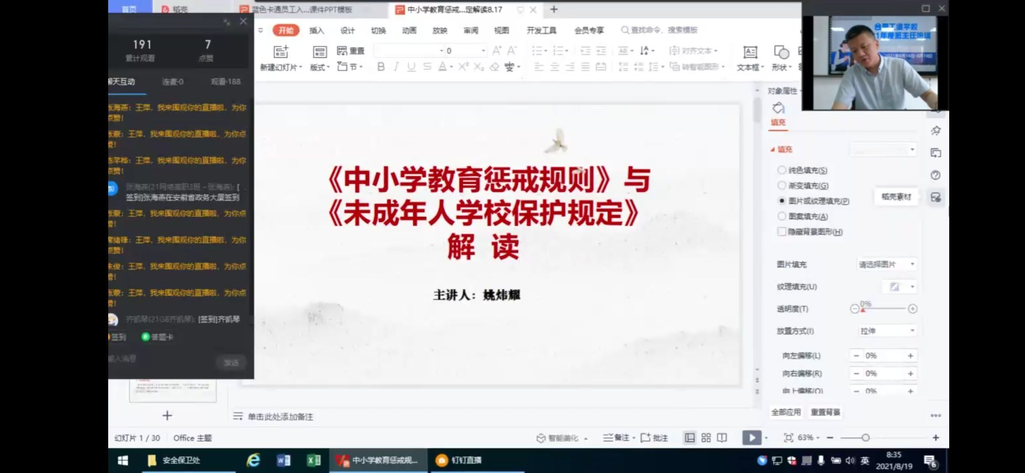Open Word from the Windows taskbar

[x=283, y=460]
